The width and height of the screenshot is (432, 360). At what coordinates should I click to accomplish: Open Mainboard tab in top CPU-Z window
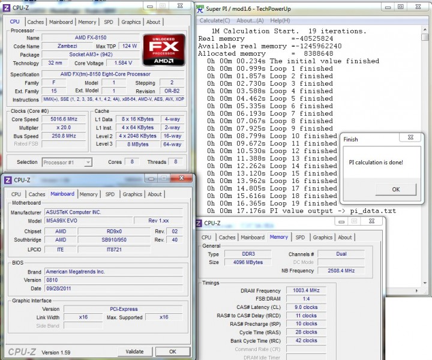(61, 22)
